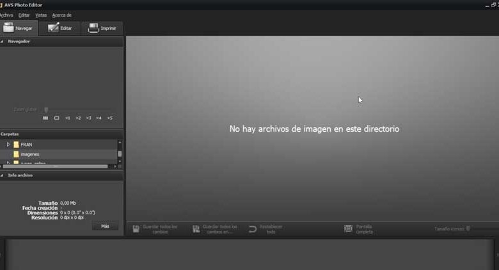Click the Carpetas panel header
The image size is (499, 270).
[x=61, y=134]
